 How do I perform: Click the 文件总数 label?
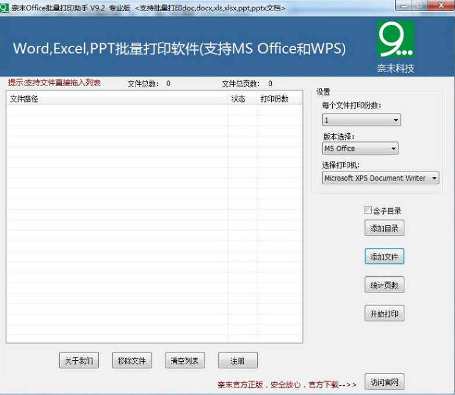click(x=143, y=84)
